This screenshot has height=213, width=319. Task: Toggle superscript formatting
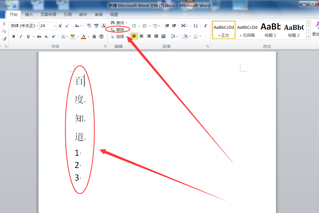tap(53, 36)
